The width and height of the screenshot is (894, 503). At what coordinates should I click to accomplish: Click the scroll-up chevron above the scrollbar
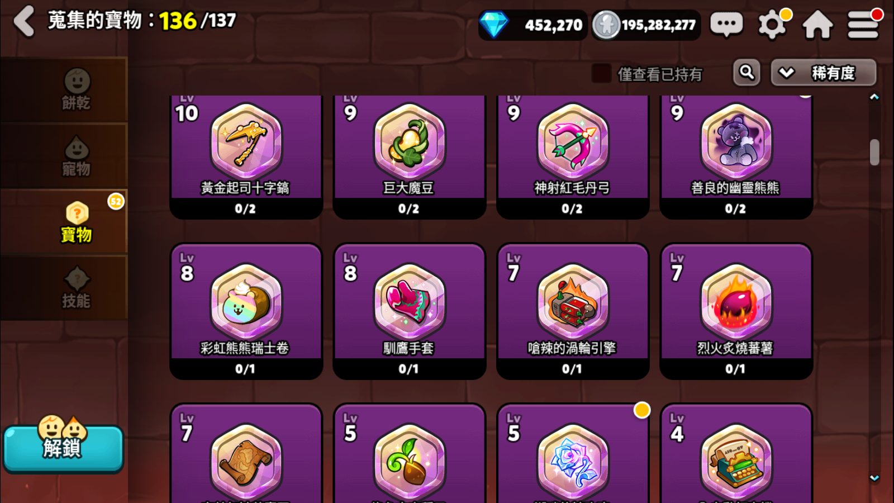[874, 97]
